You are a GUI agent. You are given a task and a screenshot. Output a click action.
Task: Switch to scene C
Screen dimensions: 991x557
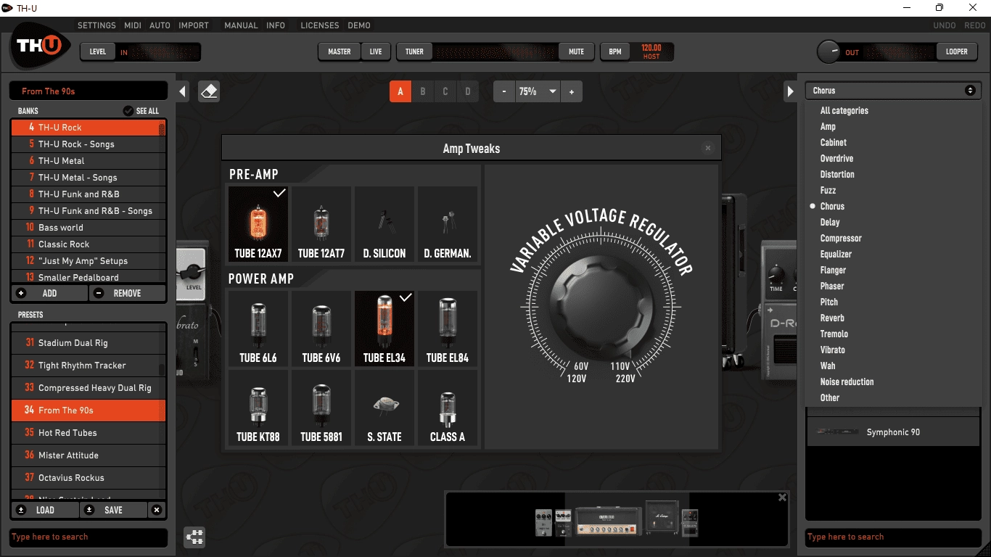click(445, 91)
